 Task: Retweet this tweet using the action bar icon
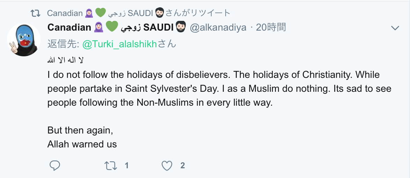[x=111, y=165]
